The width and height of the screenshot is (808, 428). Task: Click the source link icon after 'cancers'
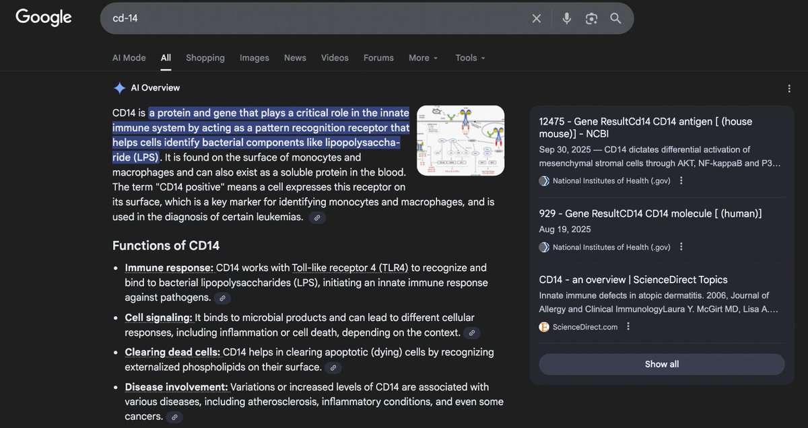click(174, 417)
